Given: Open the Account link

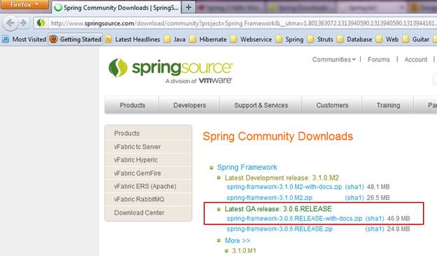Looking at the screenshot, I should [415, 59].
